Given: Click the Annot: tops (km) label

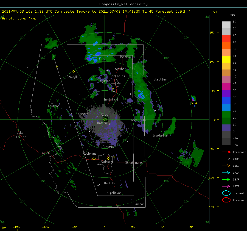Looking at the screenshot, I should pos(19,18).
